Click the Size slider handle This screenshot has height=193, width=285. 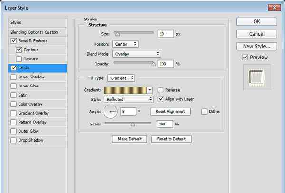pyautogui.click(x=118, y=34)
